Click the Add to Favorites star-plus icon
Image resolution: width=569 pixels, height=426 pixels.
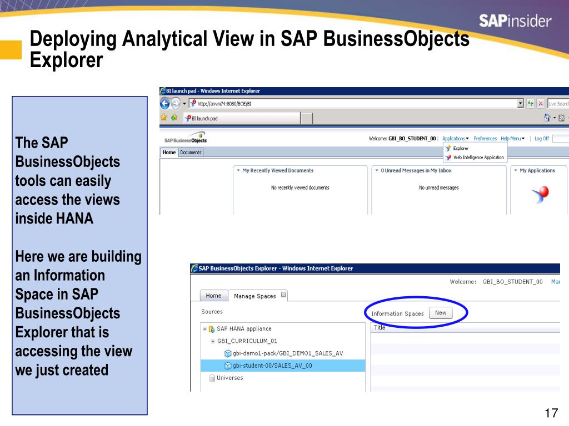tap(174, 118)
